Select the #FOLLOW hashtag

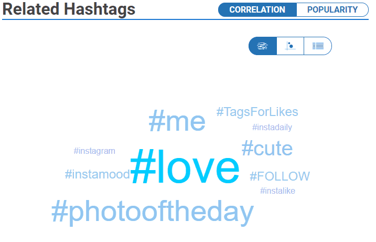pos(280,176)
